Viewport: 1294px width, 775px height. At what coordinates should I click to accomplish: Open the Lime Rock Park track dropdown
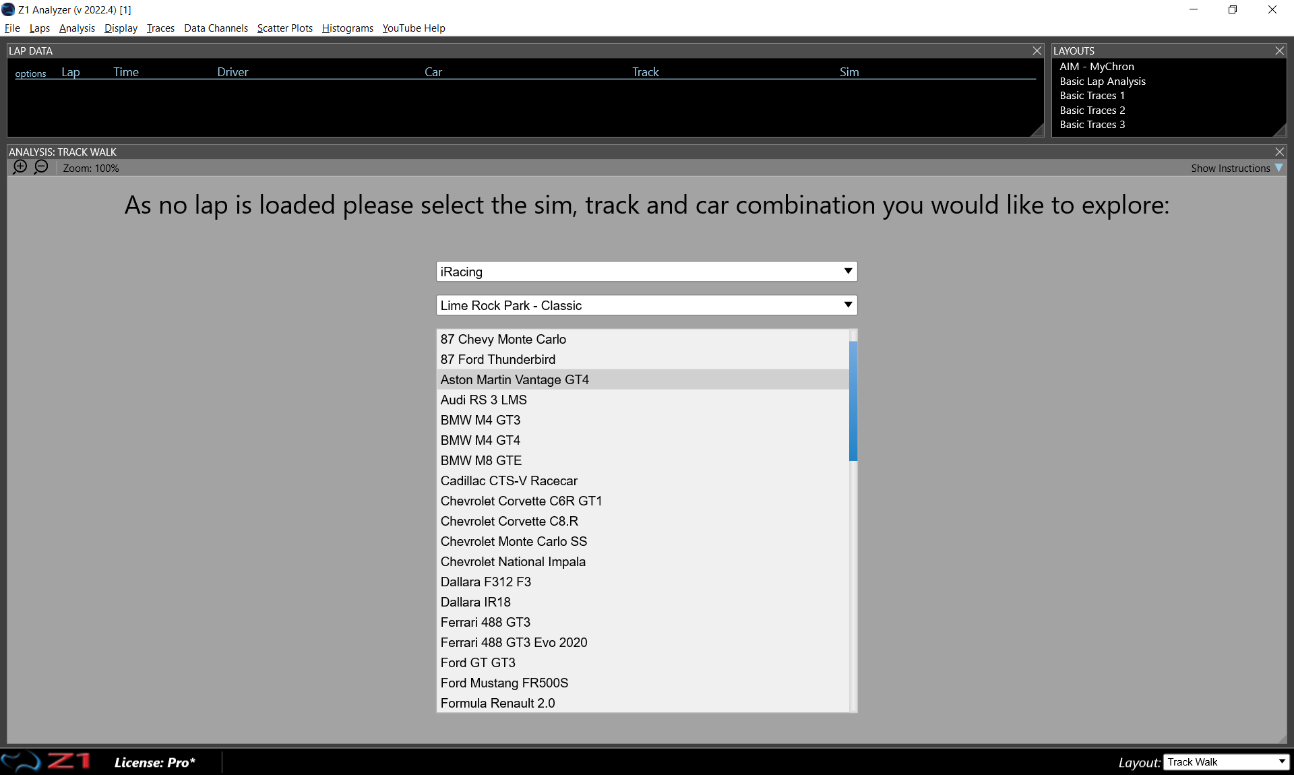[x=646, y=305]
